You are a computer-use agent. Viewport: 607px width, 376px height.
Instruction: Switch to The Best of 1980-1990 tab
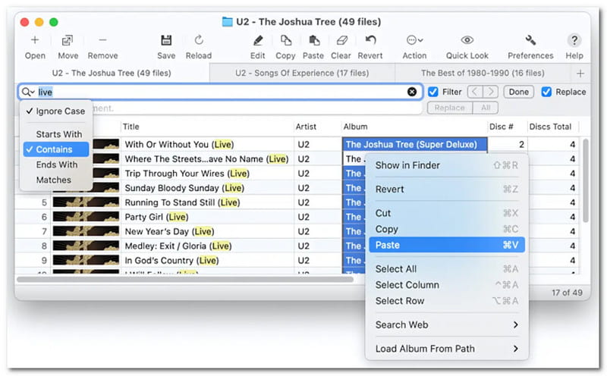tap(483, 73)
